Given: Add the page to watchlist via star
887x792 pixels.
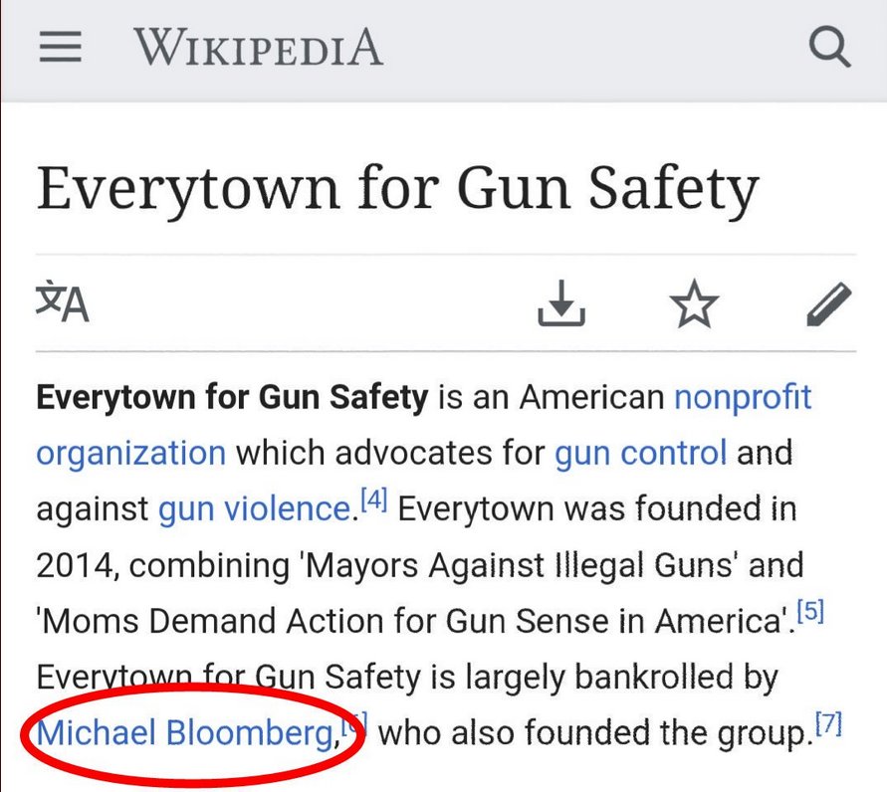Looking at the screenshot, I should 694,303.
